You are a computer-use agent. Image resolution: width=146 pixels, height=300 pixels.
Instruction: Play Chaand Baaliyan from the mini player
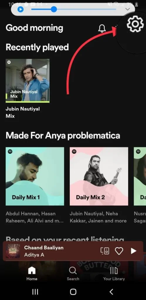[x=134, y=251]
